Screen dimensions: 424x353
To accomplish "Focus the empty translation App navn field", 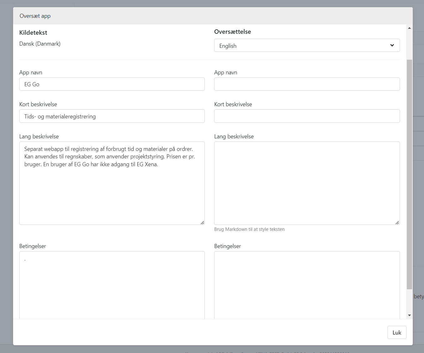I will click(x=307, y=84).
